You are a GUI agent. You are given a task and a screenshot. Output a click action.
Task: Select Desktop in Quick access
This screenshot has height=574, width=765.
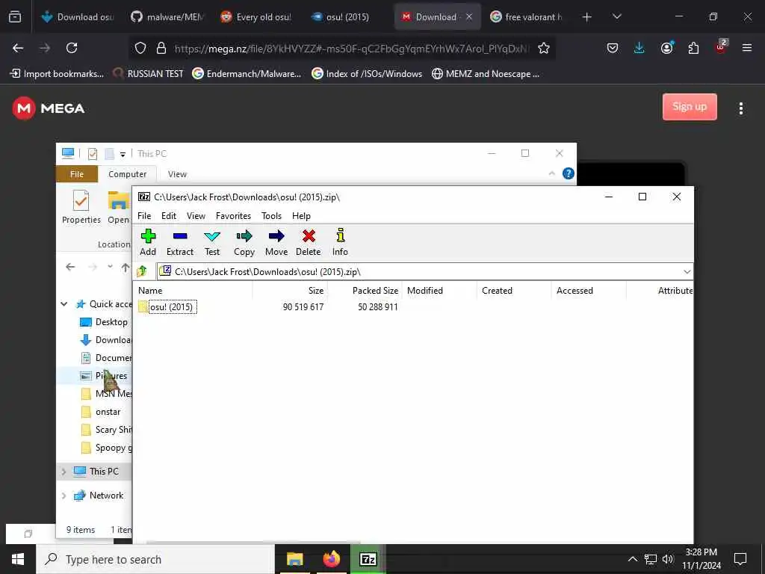pos(105,322)
